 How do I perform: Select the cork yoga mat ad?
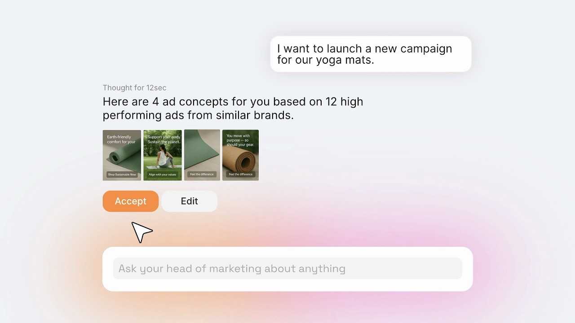coord(240,155)
